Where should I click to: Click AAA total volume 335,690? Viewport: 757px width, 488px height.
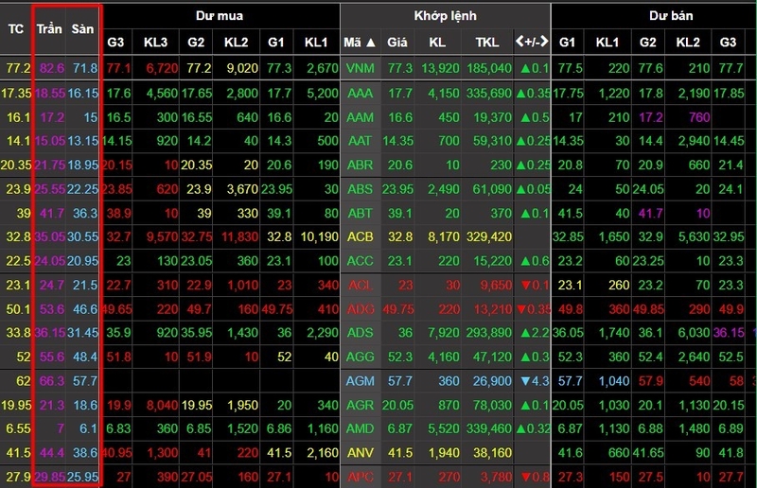(x=489, y=93)
